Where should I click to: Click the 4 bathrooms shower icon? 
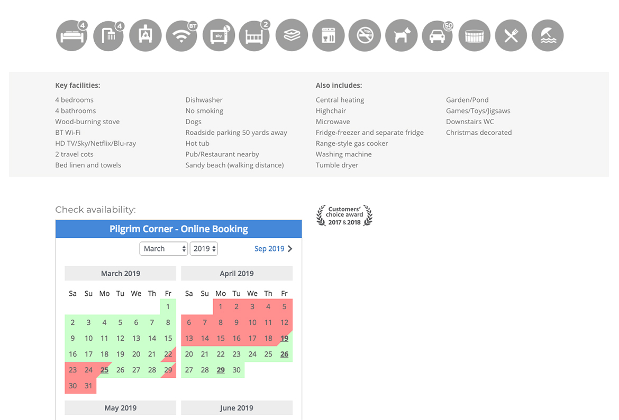108,36
